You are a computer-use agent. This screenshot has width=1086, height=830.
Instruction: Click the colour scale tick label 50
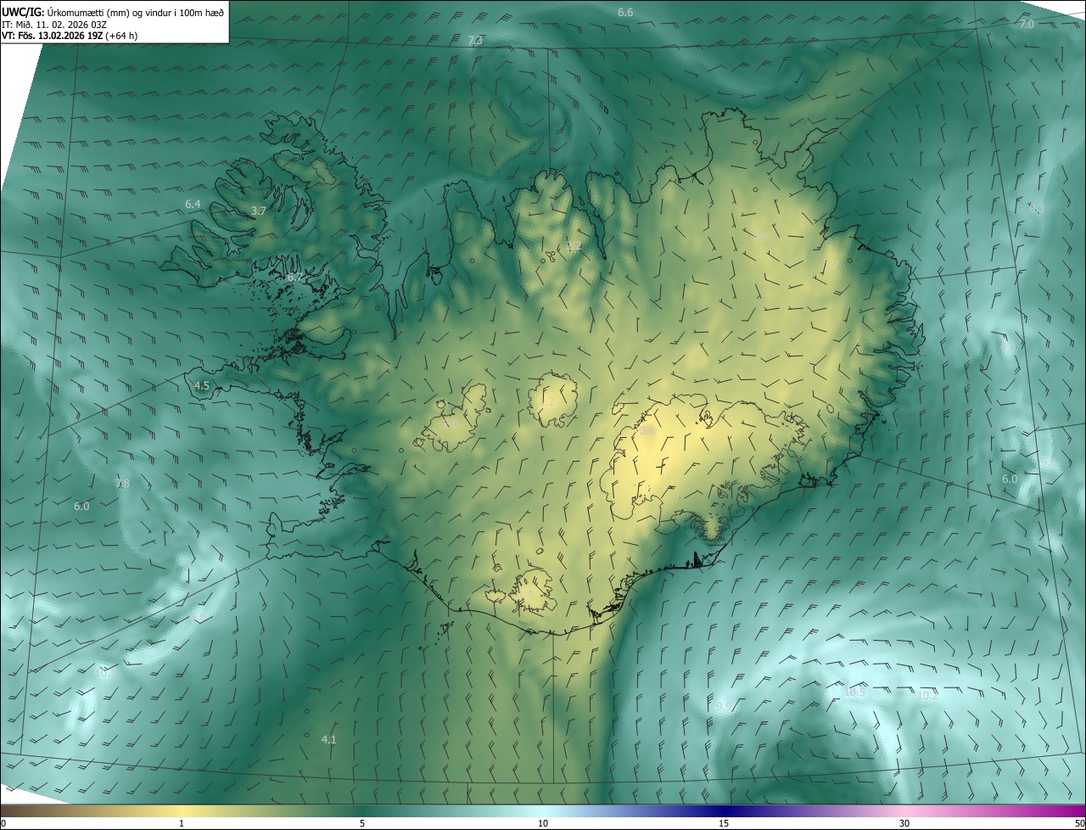point(1079,823)
